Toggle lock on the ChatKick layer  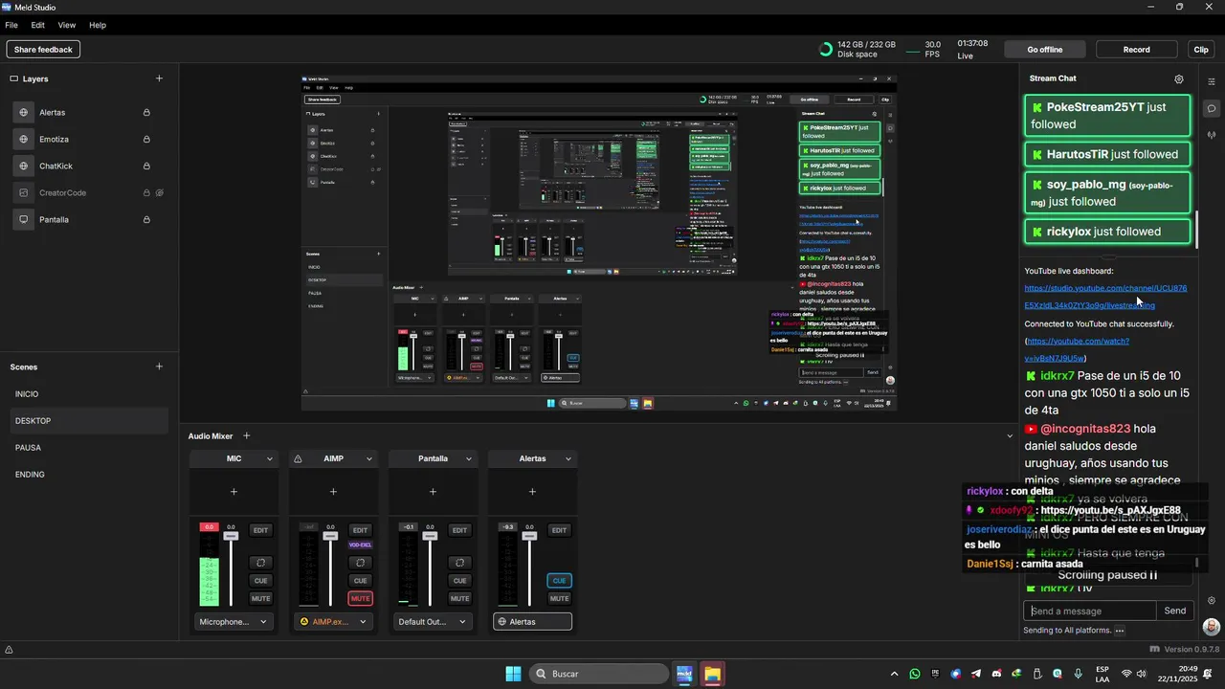(x=146, y=166)
